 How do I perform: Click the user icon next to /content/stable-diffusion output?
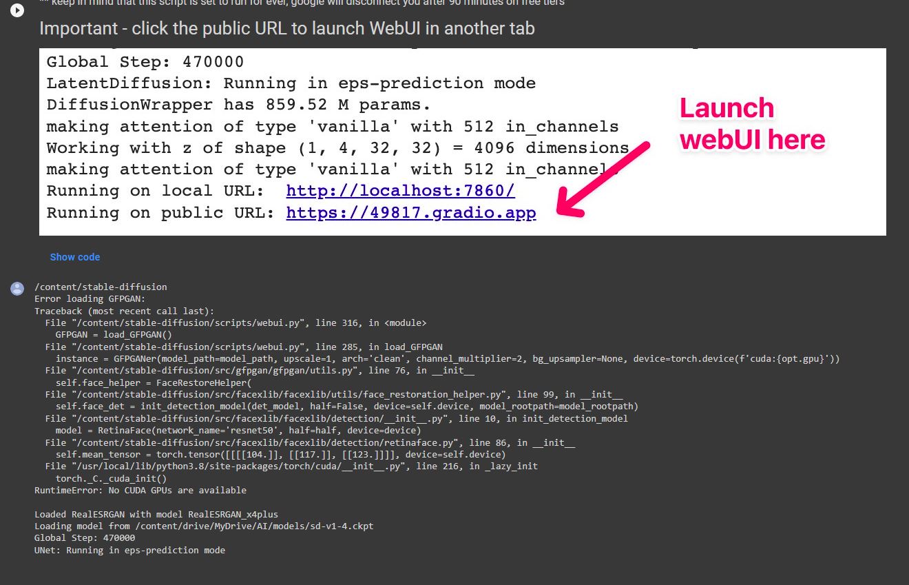tap(17, 288)
